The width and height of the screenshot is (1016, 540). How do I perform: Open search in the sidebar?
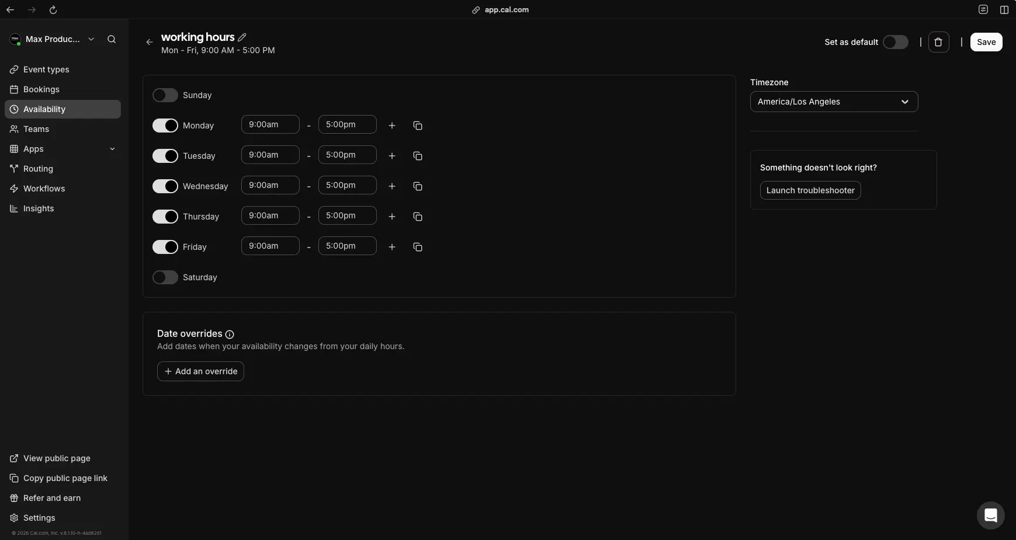click(x=111, y=39)
